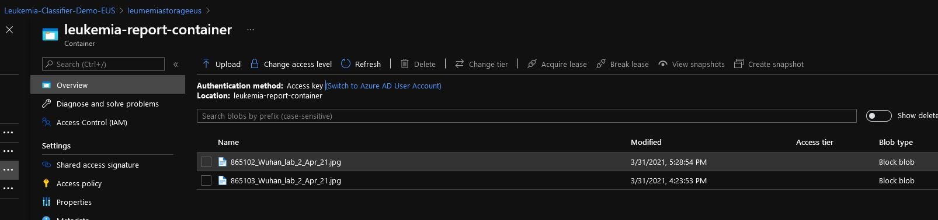Click the Break lease icon
The width and height of the screenshot is (938, 220).
click(x=601, y=63)
